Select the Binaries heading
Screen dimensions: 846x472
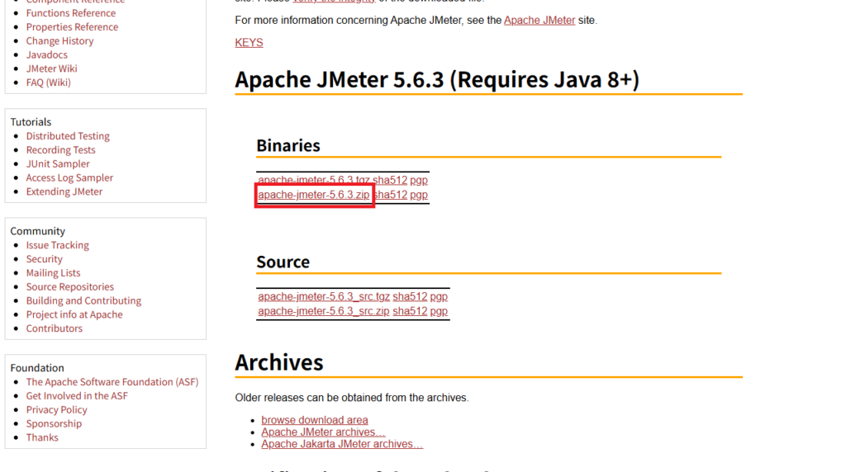point(288,145)
